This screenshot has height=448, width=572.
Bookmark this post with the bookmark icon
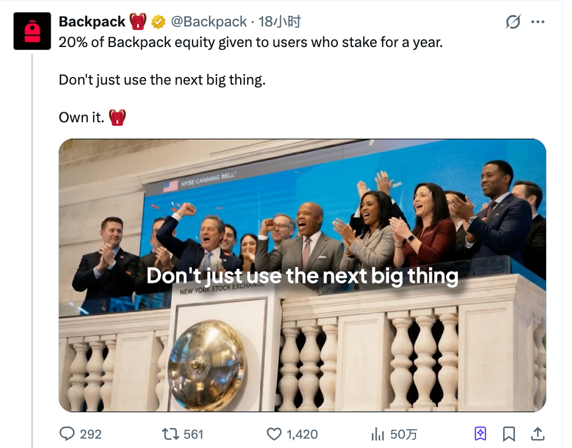point(509,434)
